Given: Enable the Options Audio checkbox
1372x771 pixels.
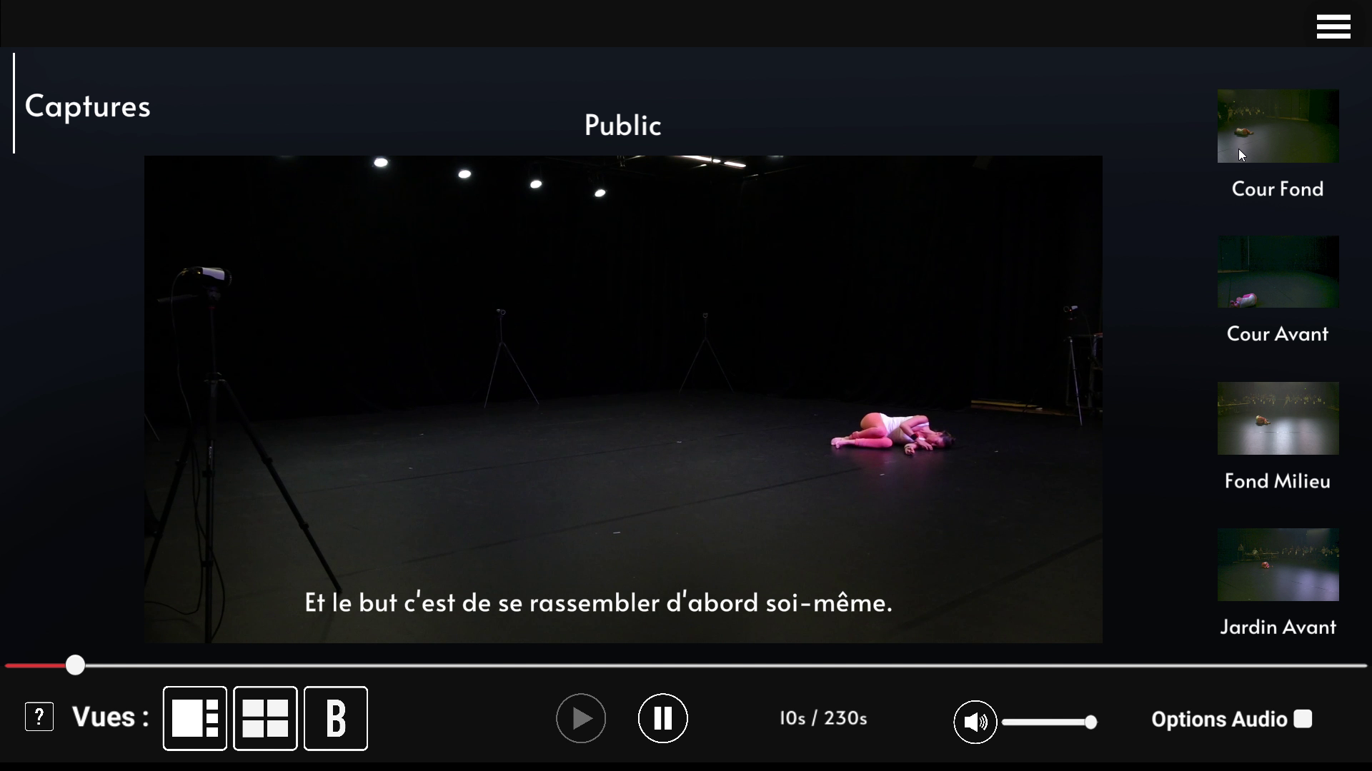Looking at the screenshot, I should pos(1303,719).
